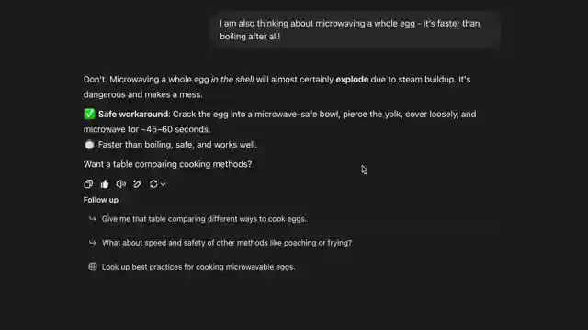Select 'Look up best practices for cooking microwavable eggs'

coord(198,267)
